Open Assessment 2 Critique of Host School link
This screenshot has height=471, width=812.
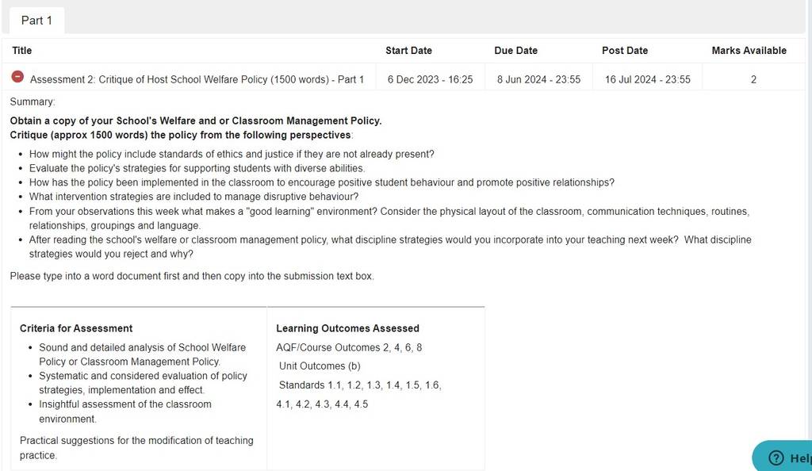click(197, 80)
